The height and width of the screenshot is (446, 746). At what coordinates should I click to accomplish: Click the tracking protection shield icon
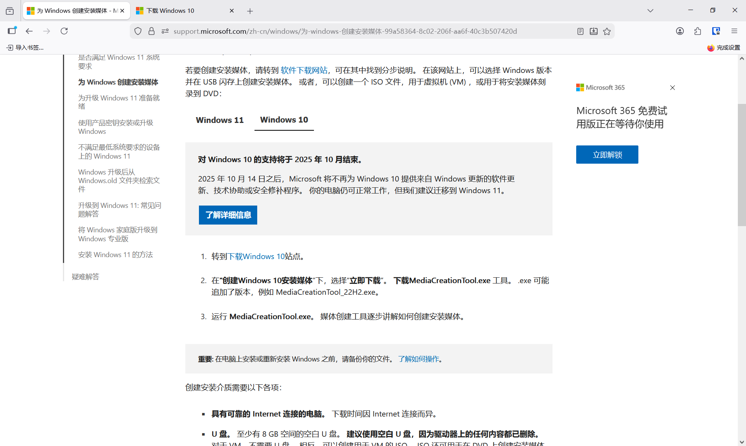click(x=138, y=31)
